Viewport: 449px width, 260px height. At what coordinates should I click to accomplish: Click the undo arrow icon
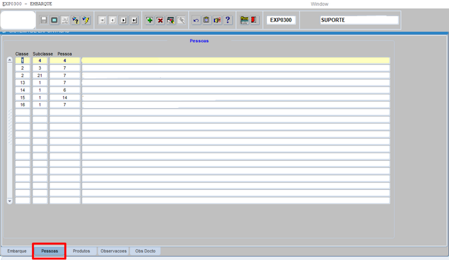(196, 20)
